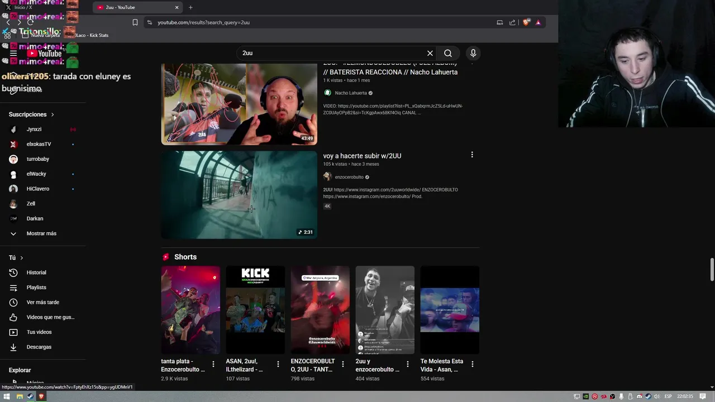Click the taskbar clock 22:02:35
The height and width of the screenshot is (402, 715).
(x=685, y=396)
